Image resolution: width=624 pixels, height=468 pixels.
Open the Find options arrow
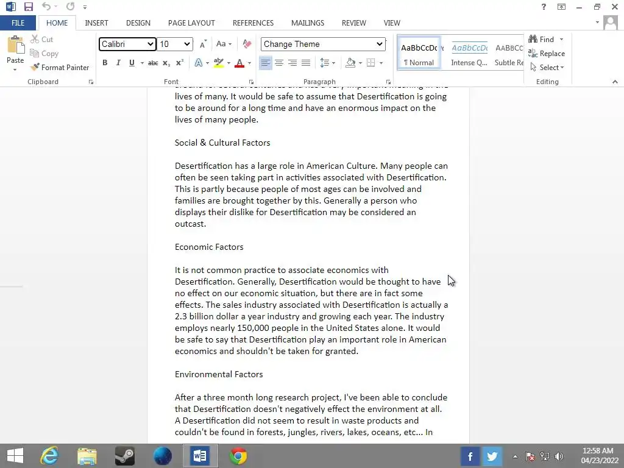(561, 40)
